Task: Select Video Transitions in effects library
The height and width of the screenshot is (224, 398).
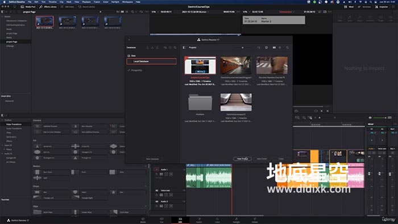Action: tap(14, 125)
